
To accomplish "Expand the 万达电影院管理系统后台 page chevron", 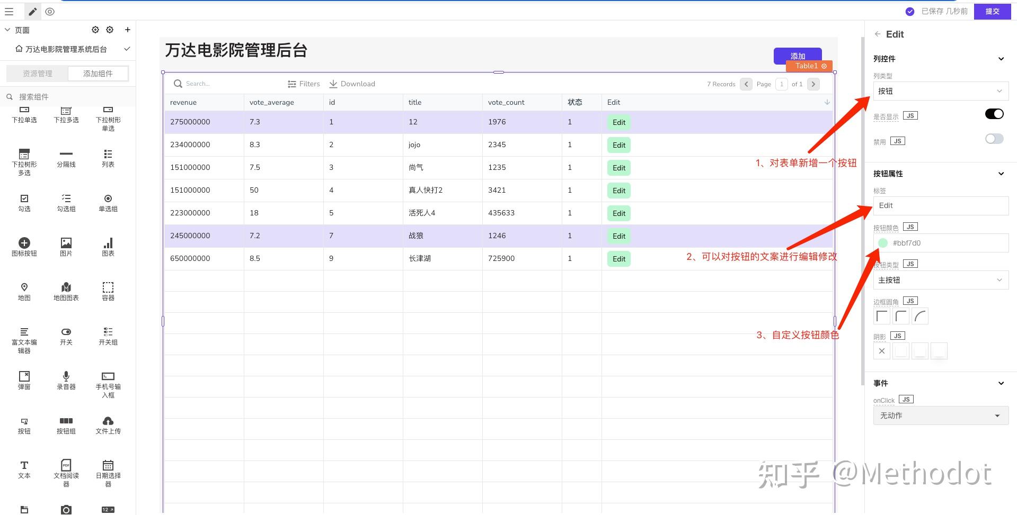I will (127, 49).
